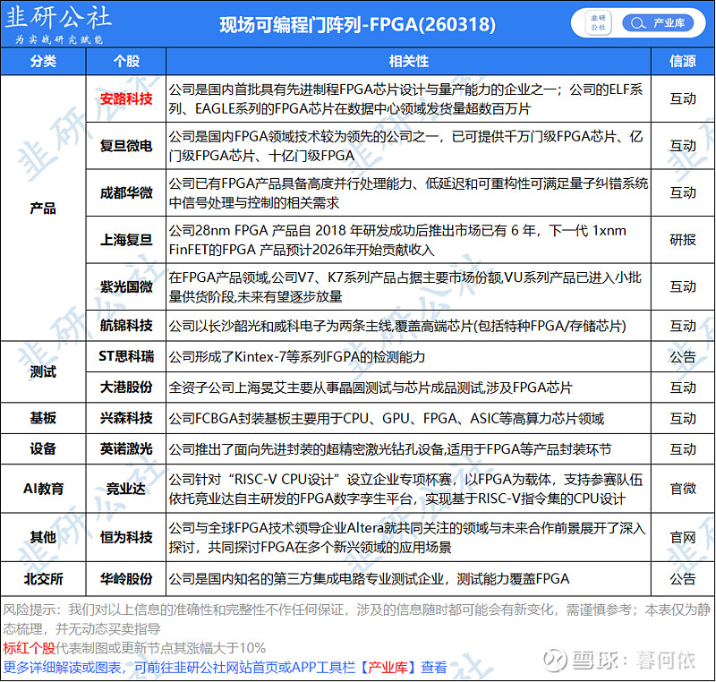This screenshot has width=716, height=682.
Task: Select 紫光国微 in the stock column
Action: click(126, 286)
